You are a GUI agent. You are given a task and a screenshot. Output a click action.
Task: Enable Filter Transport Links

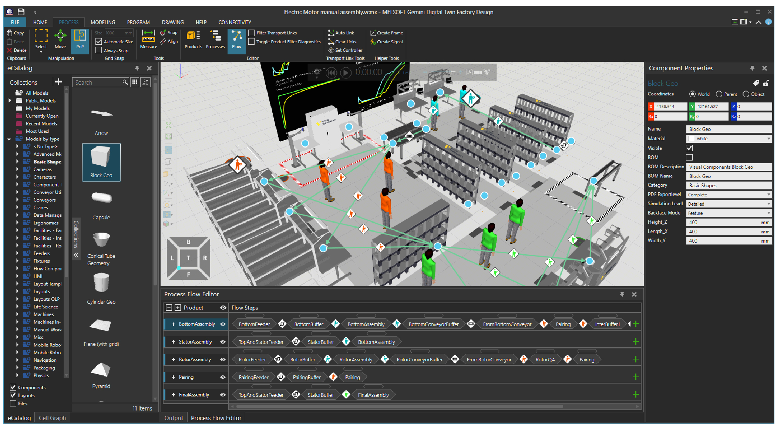point(251,33)
